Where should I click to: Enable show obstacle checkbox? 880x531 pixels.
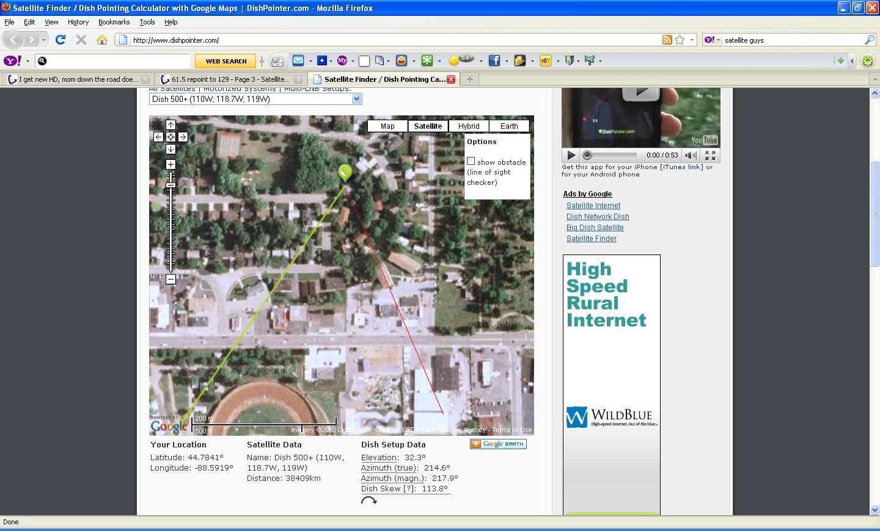pyautogui.click(x=471, y=161)
